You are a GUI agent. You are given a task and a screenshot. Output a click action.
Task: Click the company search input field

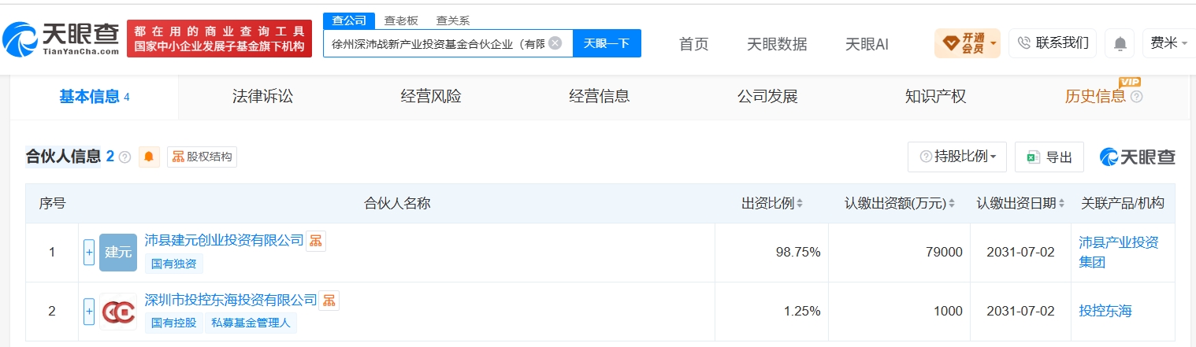[x=437, y=43]
